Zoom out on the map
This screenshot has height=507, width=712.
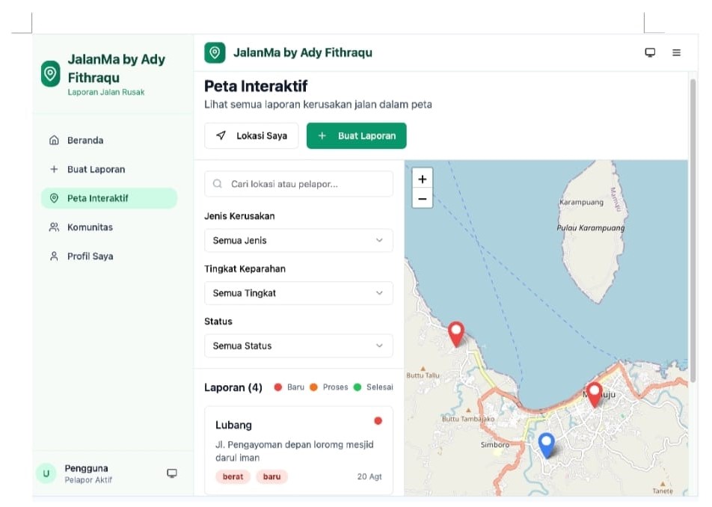(x=423, y=199)
